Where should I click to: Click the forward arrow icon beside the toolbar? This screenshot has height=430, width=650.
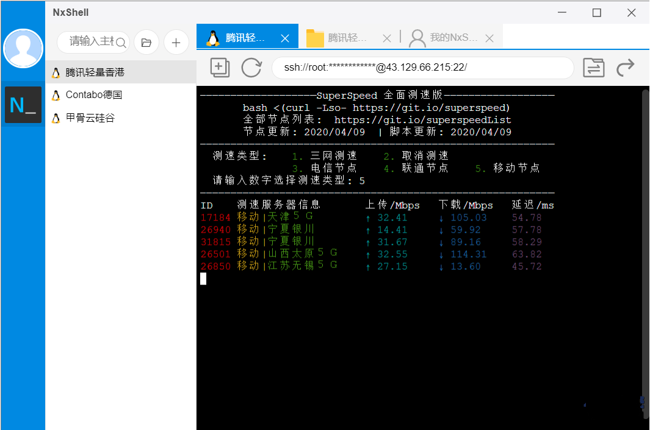click(625, 68)
